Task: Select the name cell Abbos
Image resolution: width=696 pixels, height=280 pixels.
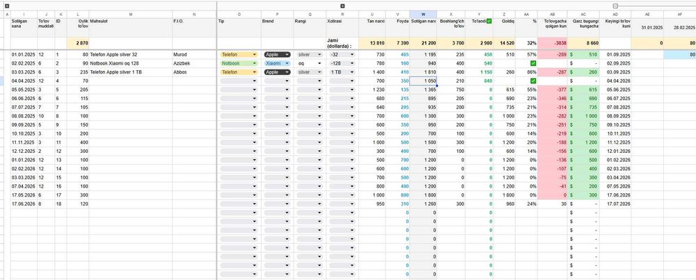Action: [x=194, y=72]
